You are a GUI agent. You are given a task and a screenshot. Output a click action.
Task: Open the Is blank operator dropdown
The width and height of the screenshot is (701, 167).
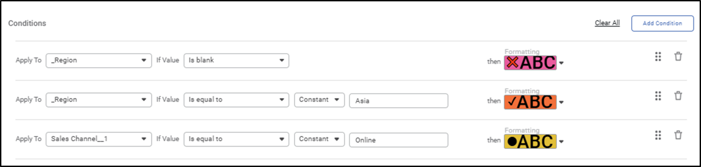(x=236, y=60)
